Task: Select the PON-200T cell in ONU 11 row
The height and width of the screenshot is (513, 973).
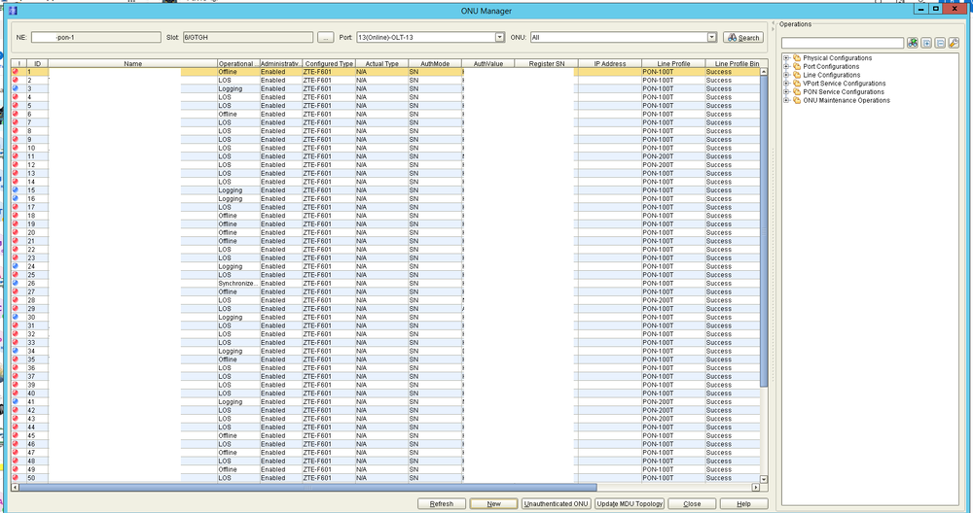Action: [x=673, y=156]
